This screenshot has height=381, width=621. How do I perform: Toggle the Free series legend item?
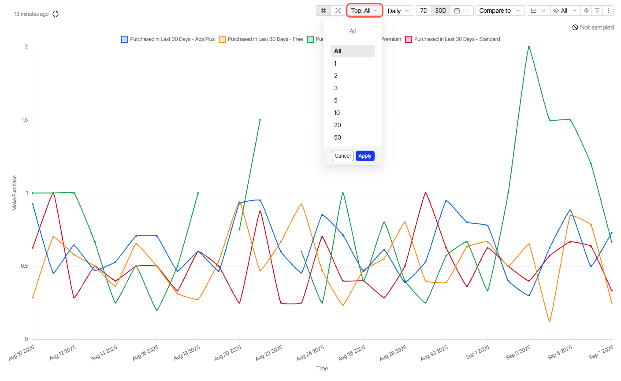coord(261,39)
